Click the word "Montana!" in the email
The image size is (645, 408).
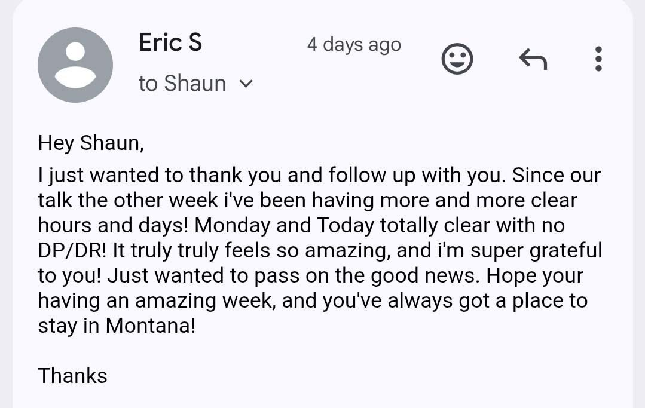151,326
